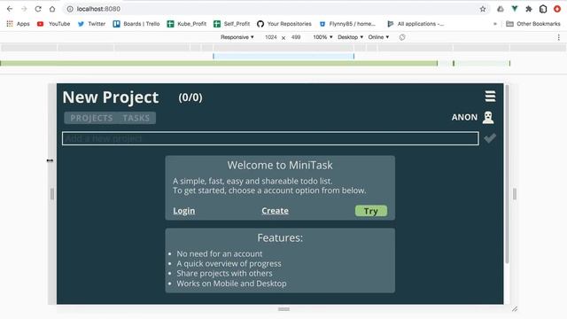The width and height of the screenshot is (567, 319).
Task: Open the Boards | Trello bookmark
Action: click(x=136, y=24)
